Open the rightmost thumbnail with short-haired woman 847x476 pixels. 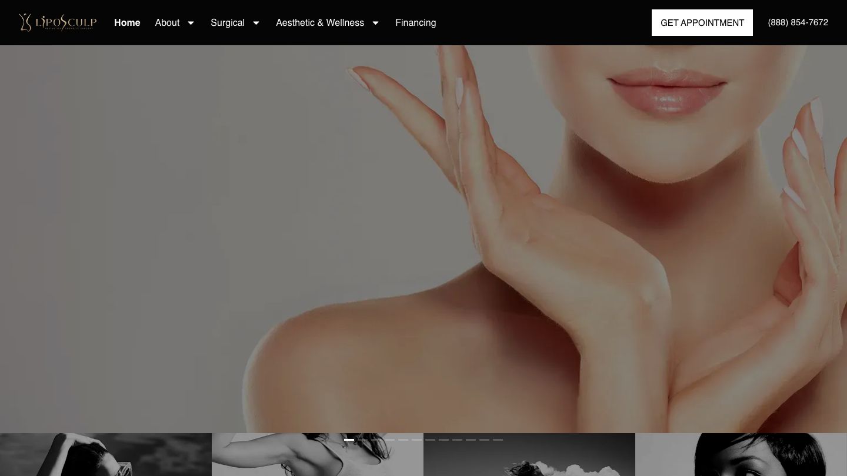tap(741, 455)
